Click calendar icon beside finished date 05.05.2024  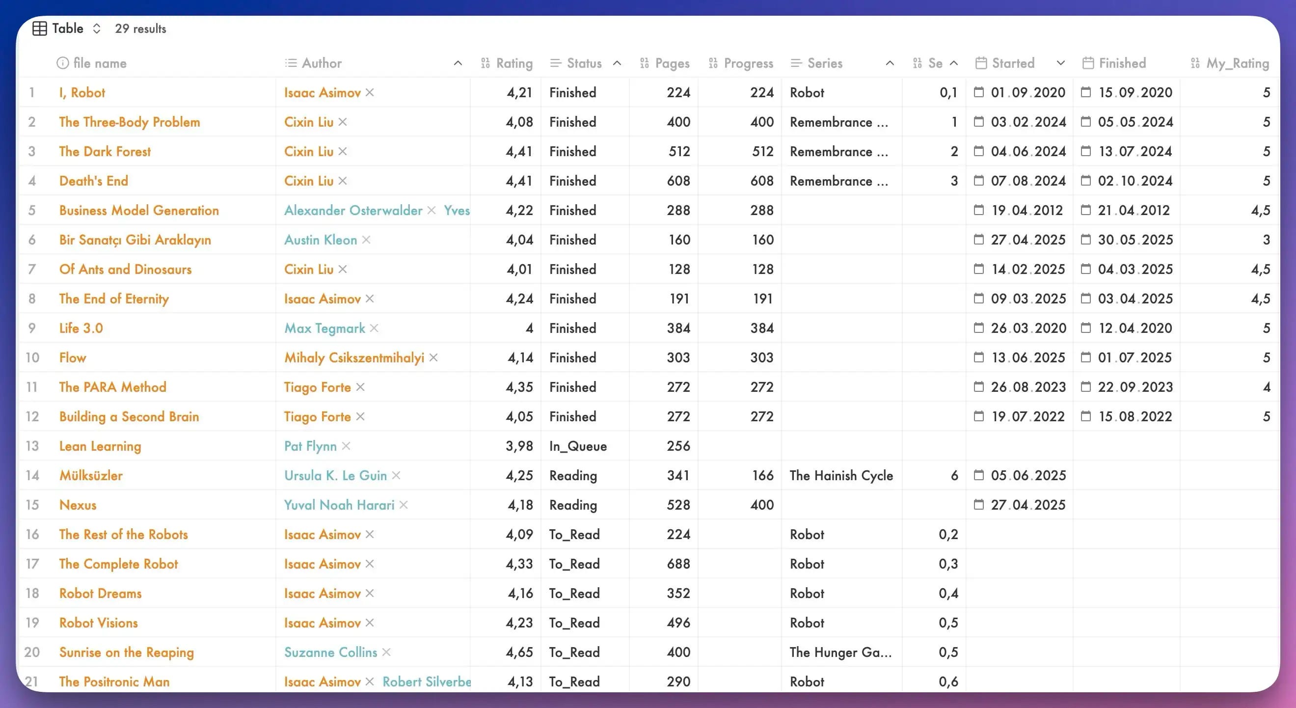pos(1086,122)
